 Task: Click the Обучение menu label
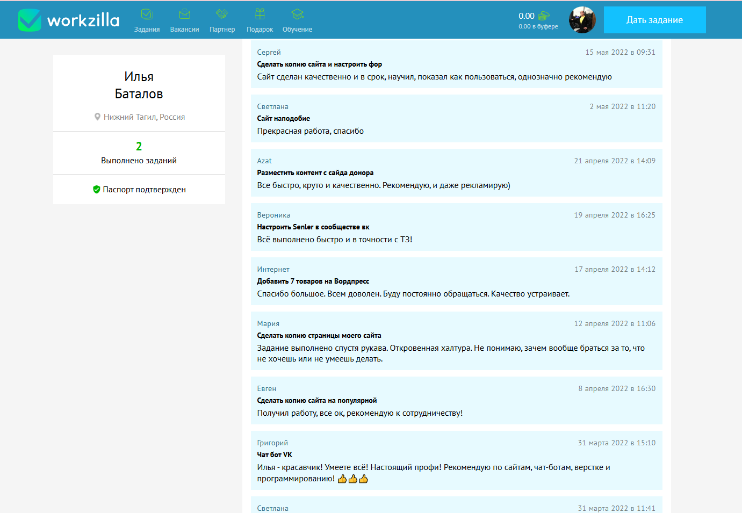pyautogui.click(x=297, y=30)
